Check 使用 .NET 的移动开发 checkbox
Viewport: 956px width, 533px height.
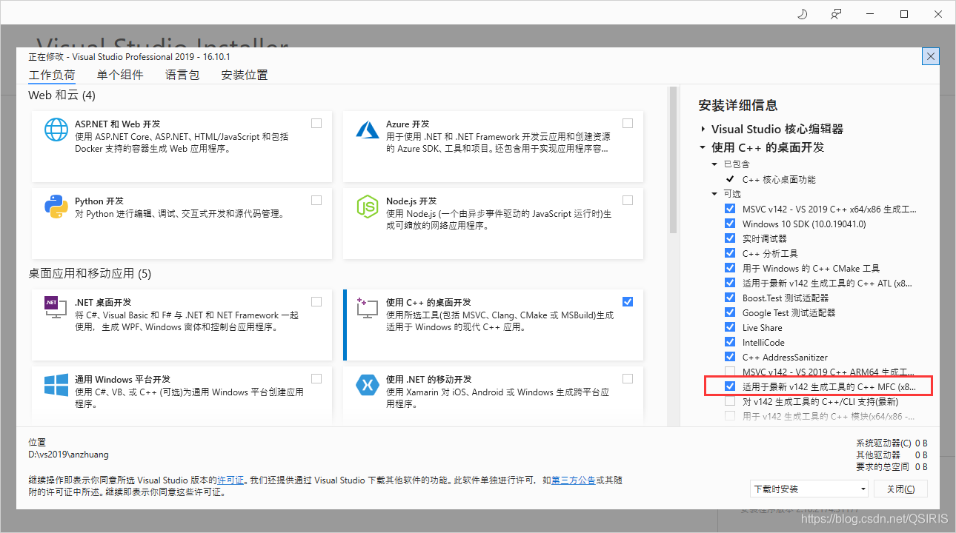click(628, 378)
